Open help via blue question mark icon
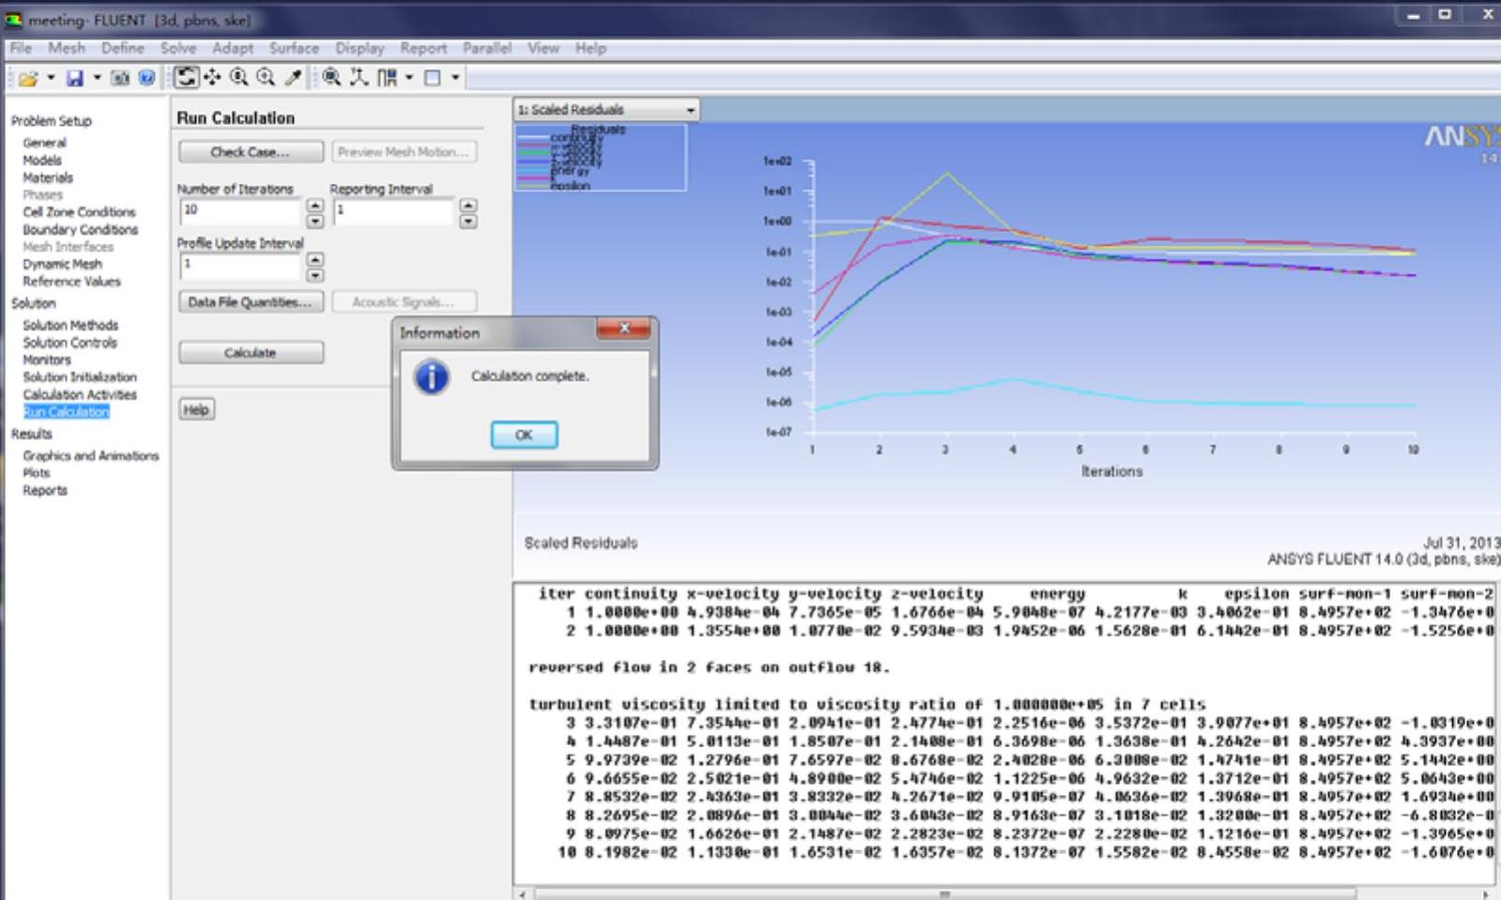 146,78
